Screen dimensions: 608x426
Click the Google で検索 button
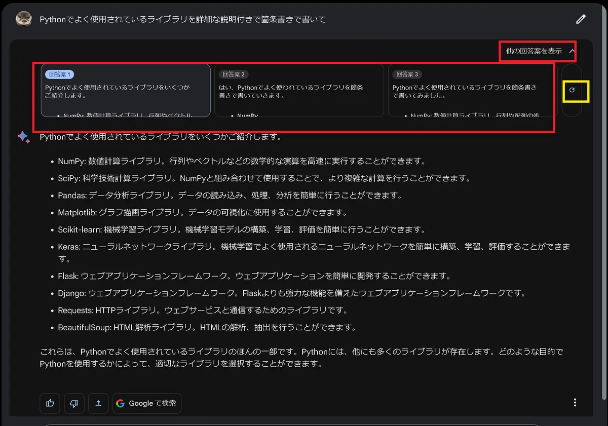click(147, 403)
